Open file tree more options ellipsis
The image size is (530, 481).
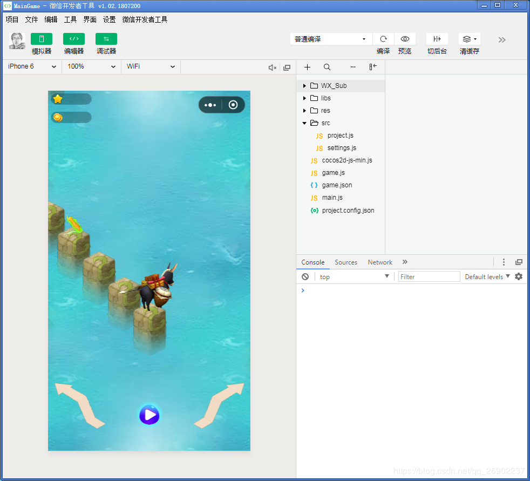pyautogui.click(x=353, y=67)
